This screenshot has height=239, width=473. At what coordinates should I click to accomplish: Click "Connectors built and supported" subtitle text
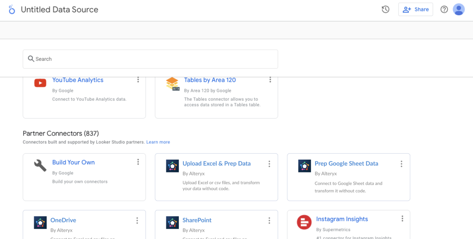pos(84,142)
